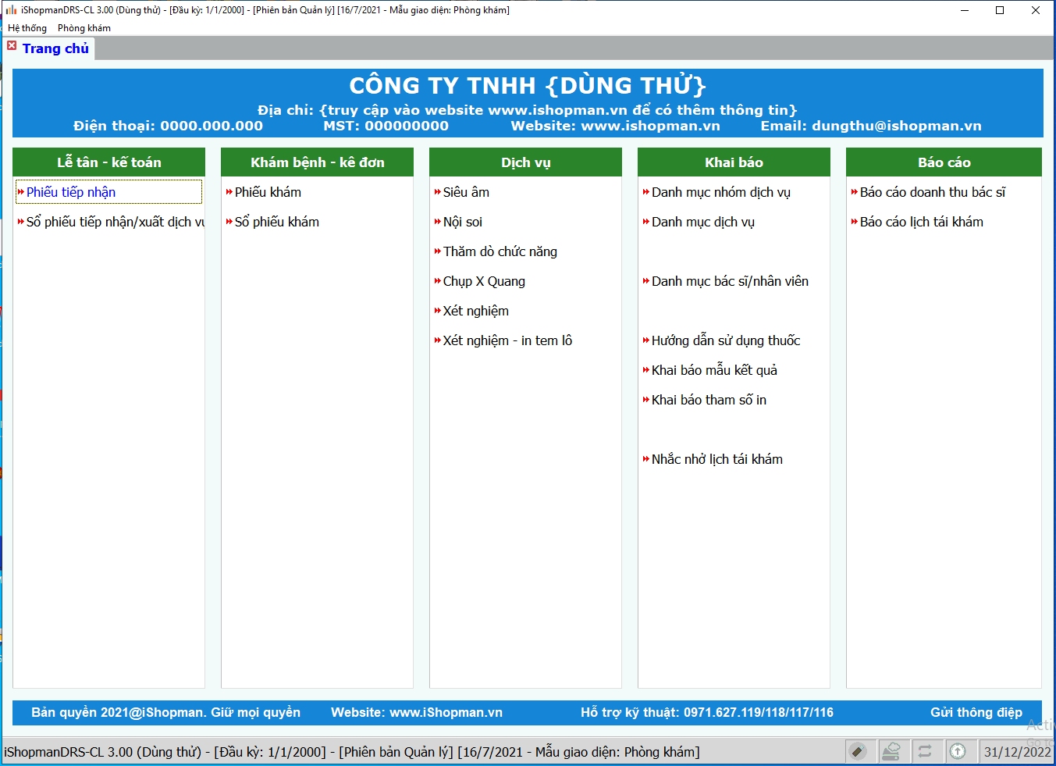Open the Siêu âm service
The width and height of the screenshot is (1056, 766).
[x=466, y=192]
